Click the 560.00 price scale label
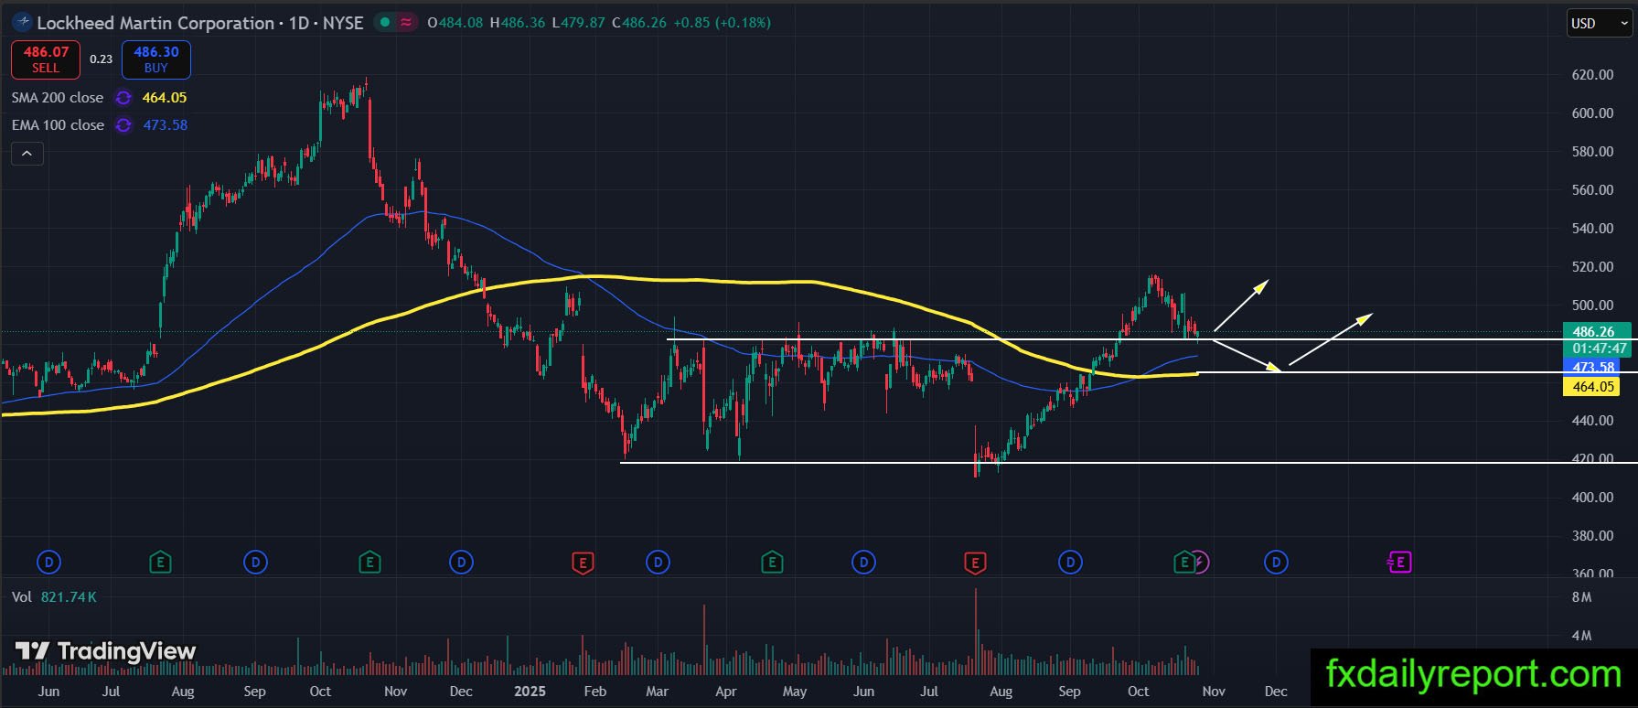Viewport: 1638px width, 708px height. pyautogui.click(x=1592, y=190)
